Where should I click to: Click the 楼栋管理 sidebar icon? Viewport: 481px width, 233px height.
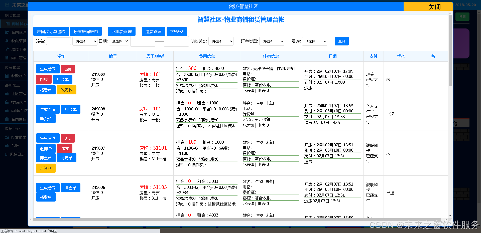pos(7,102)
